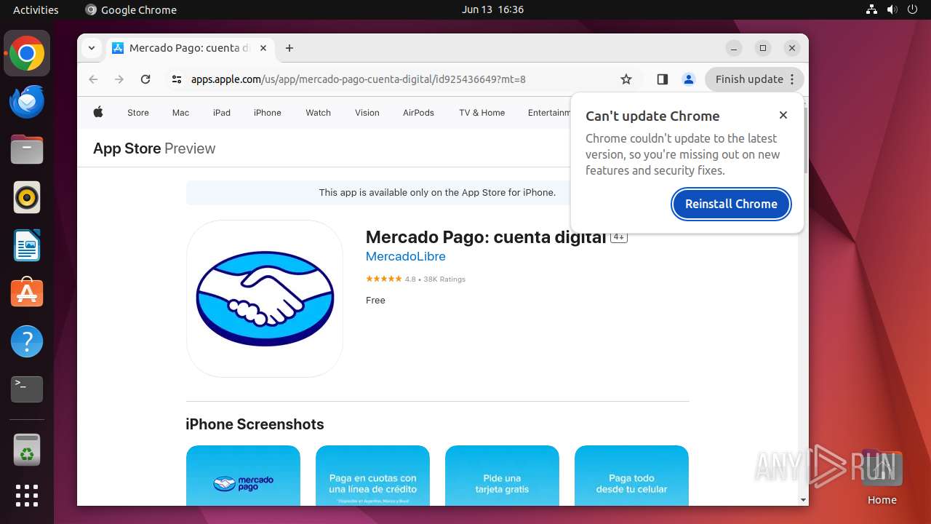
Task: Open the Help icon in dock
Action: pos(27,341)
